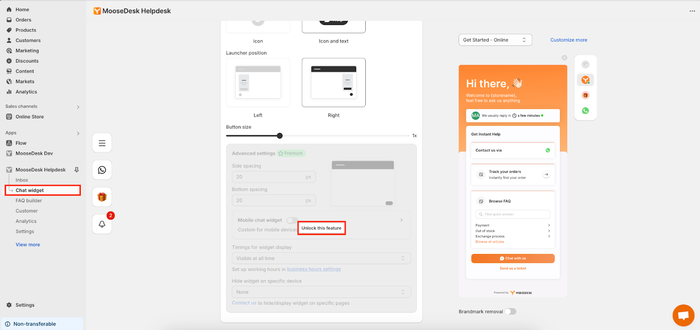Open FAQ builder in sidebar
The width and height of the screenshot is (700, 330).
coord(29,201)
